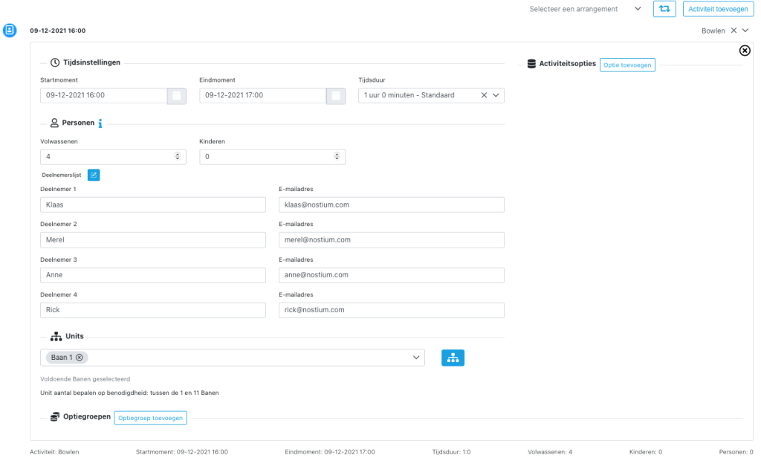761x458 pixels.
Task: Open the Startmoment calendar picker
Action: (x=176, y=95)
